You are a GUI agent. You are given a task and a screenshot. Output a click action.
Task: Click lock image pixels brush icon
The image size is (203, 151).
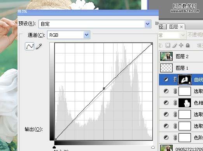coord(175,45)
